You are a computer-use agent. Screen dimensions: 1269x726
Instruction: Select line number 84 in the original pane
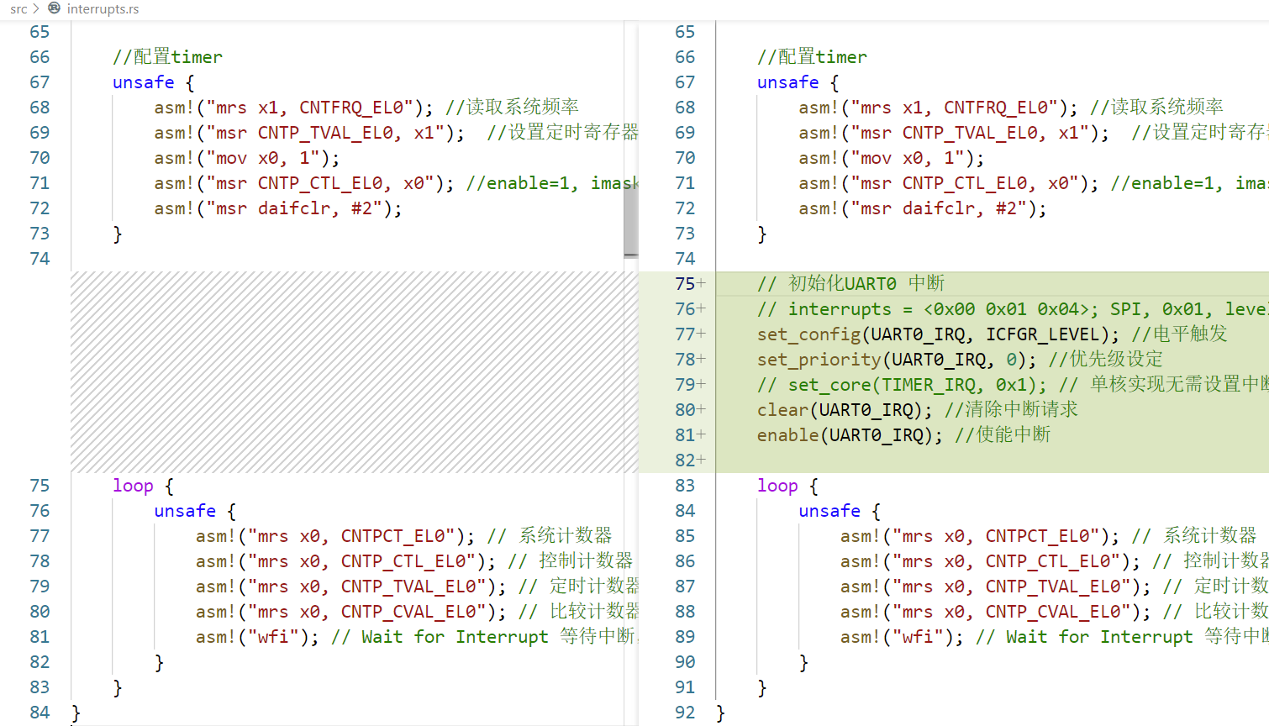(x=39, y=713)
